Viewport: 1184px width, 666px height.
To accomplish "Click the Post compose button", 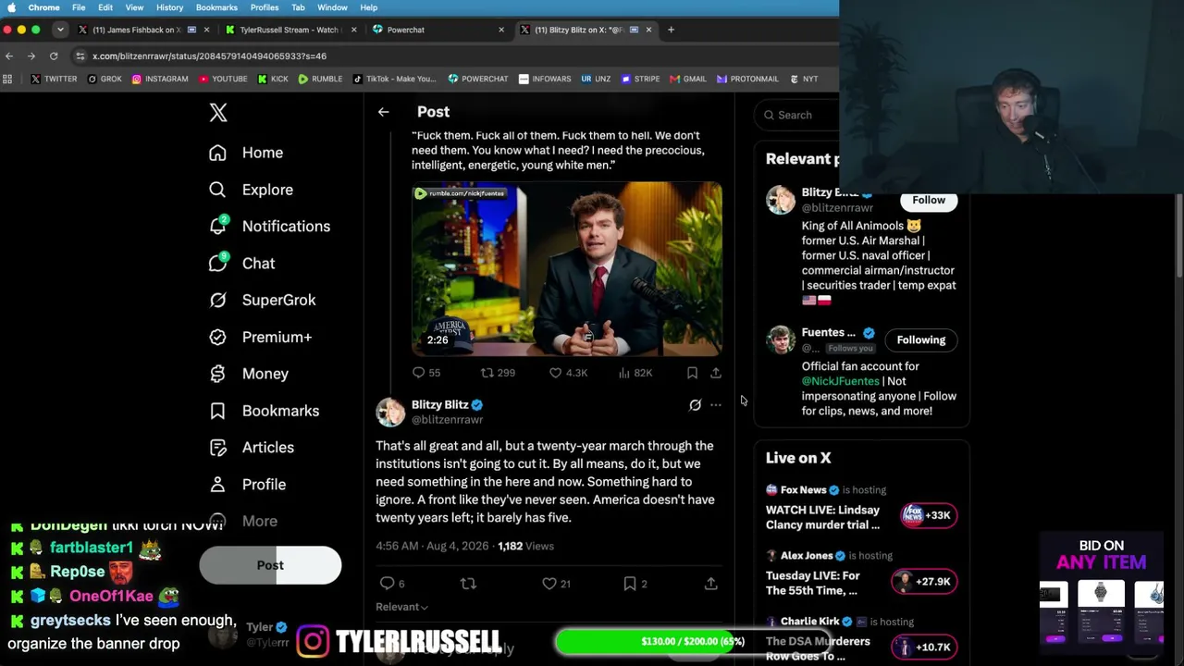I will [x=270, y=565].
